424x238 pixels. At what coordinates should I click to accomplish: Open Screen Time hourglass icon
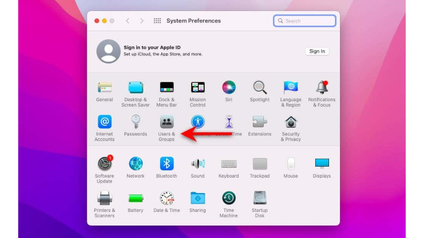click(x=229, y=122)
